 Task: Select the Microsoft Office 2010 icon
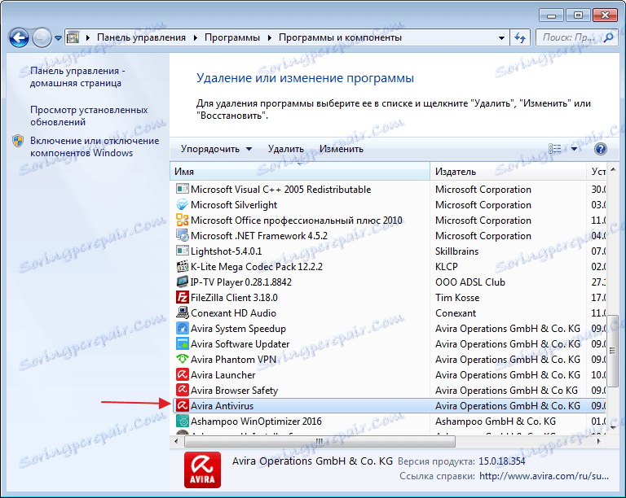tap(182, 220)
